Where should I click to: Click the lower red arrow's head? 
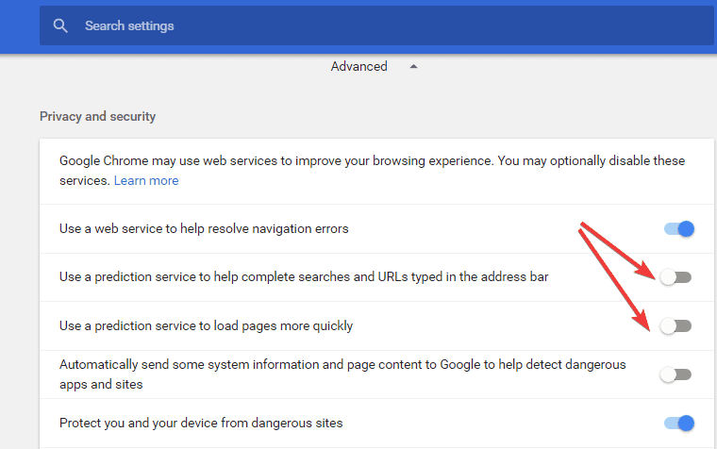click(642, 320)
